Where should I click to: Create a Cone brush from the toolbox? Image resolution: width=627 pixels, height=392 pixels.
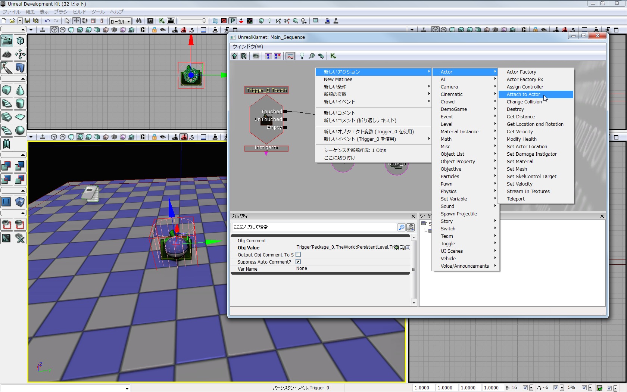point(20,90)
